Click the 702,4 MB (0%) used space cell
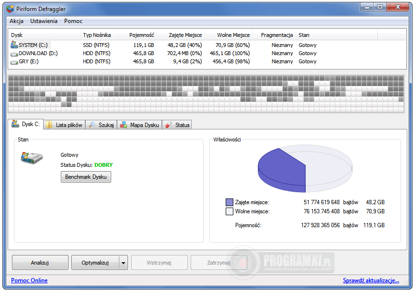Screen dimensions: 414x290 tap(184, 53)
